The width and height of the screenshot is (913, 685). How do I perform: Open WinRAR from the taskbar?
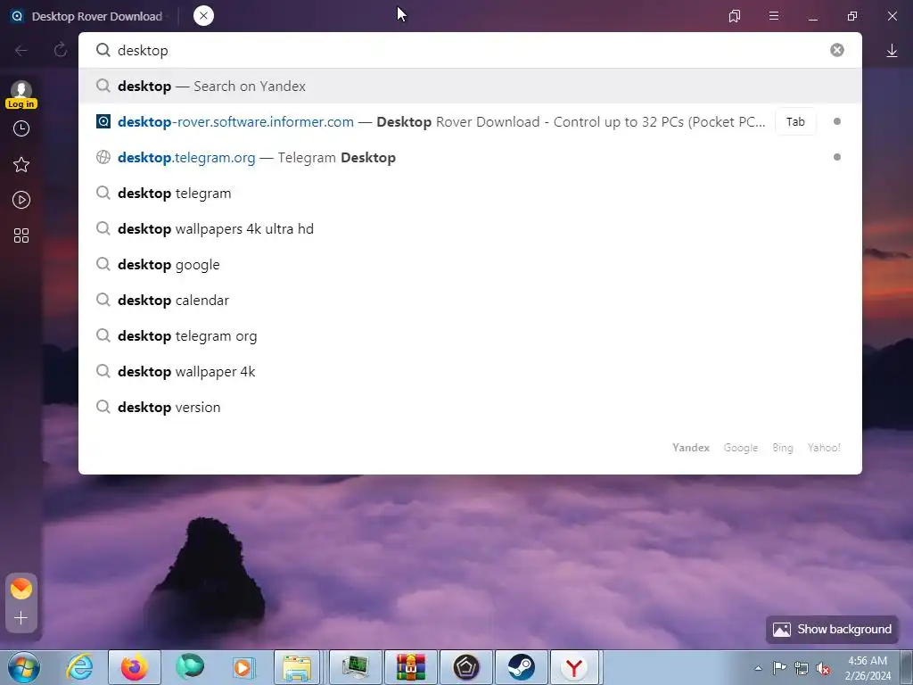coord(410,667)
